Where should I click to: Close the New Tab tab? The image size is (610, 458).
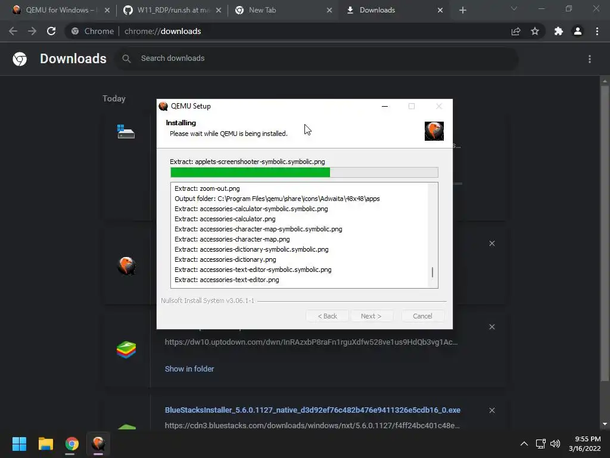click(x=329, y=10)
